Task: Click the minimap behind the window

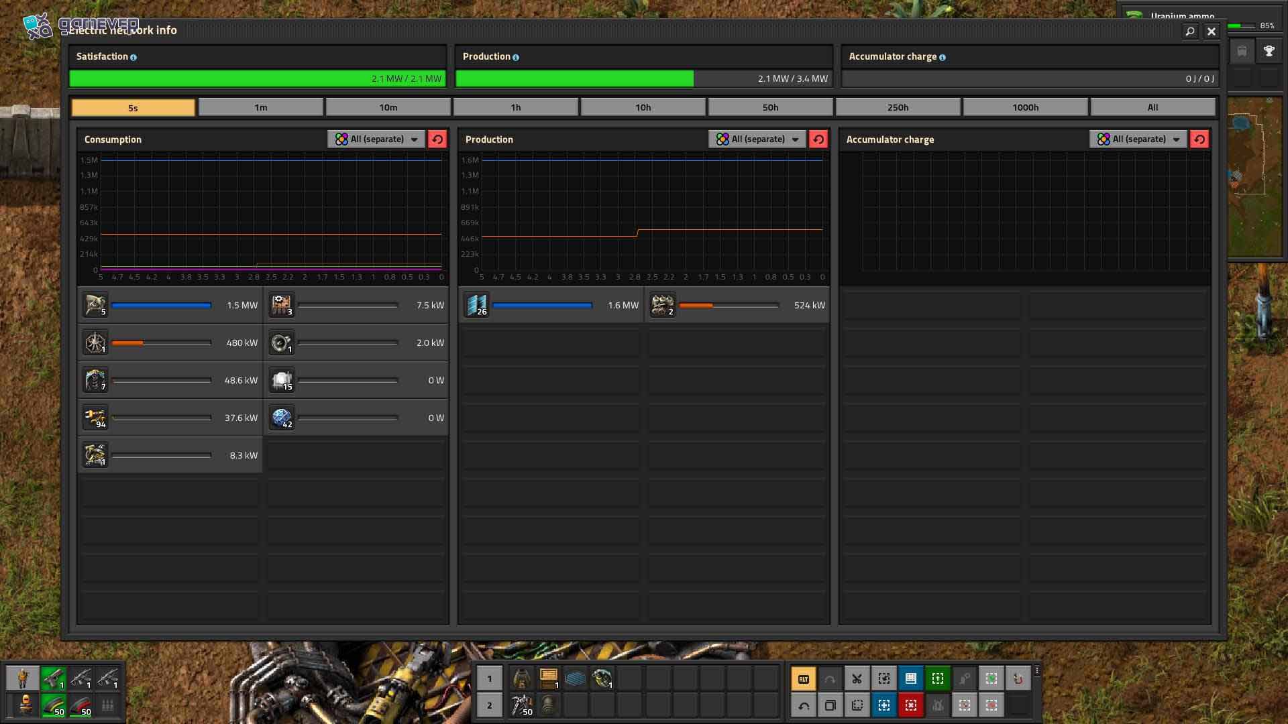Action: point(1254,176)
